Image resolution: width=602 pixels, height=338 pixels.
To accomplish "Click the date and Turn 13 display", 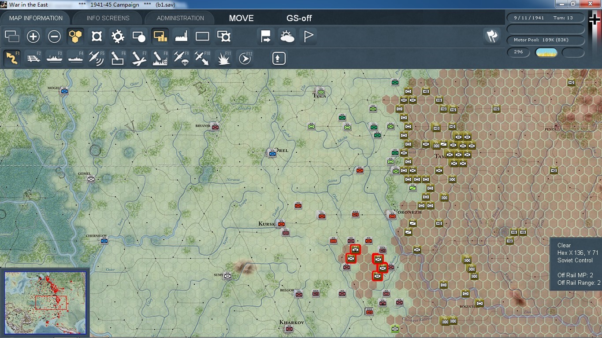I will [x=546, y=18].
